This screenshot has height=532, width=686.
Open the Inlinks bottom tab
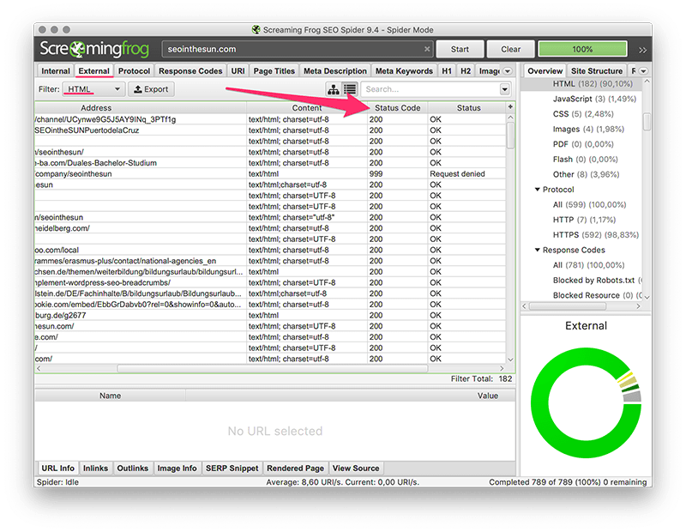point(95,468)
